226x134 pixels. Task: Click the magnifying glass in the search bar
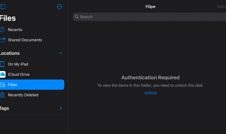[77, 17]
